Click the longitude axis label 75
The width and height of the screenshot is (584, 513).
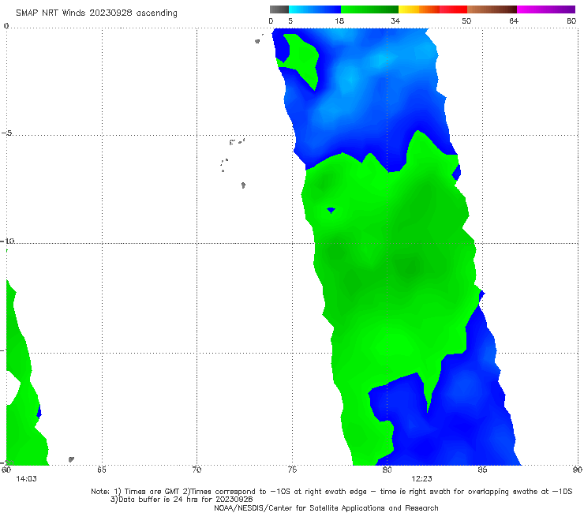tap(292, 470)
